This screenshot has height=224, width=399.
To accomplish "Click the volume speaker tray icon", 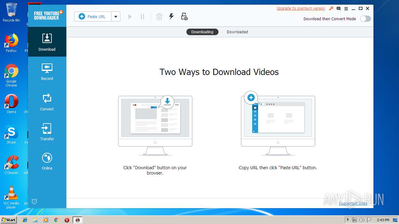I will tap(362, 220).
